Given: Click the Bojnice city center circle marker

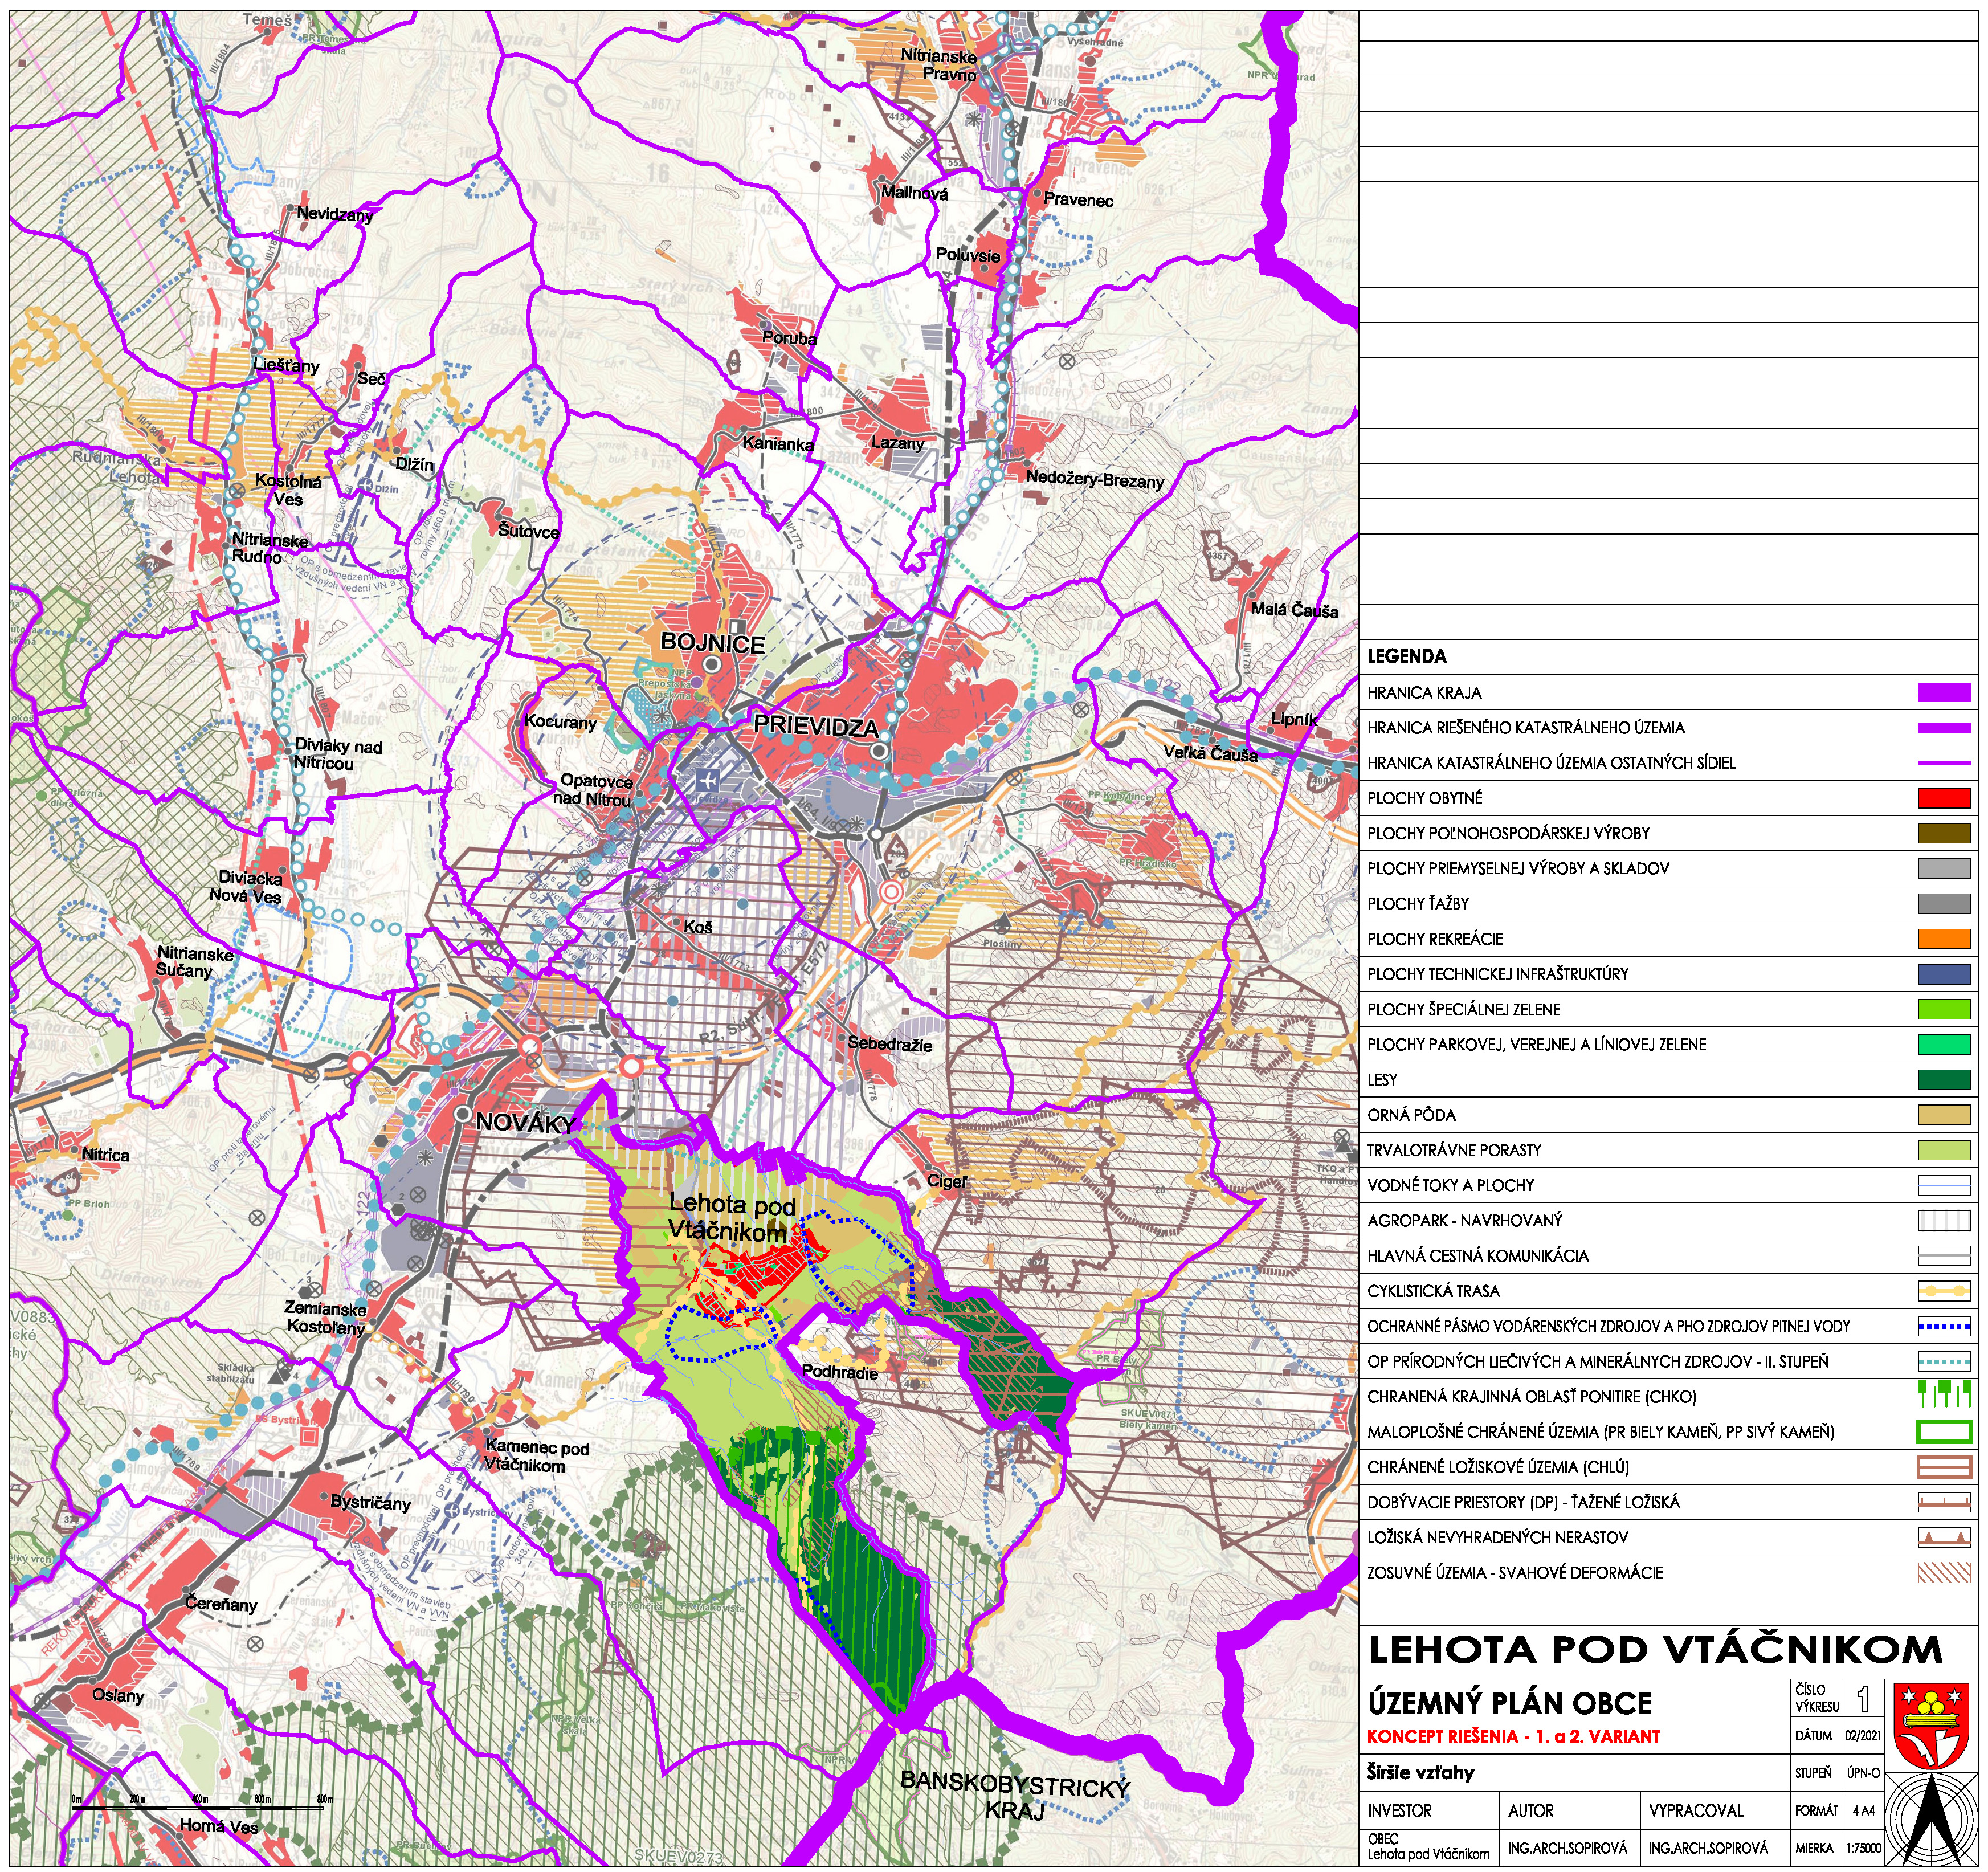Looking at the screenshot, I should 712,664.
